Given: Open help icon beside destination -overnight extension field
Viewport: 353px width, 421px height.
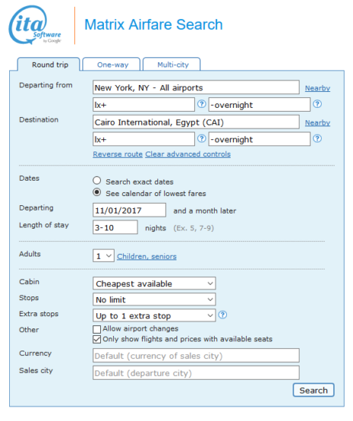Looking at the screenshot, I should pyautogui.click(x=317, y=139).
